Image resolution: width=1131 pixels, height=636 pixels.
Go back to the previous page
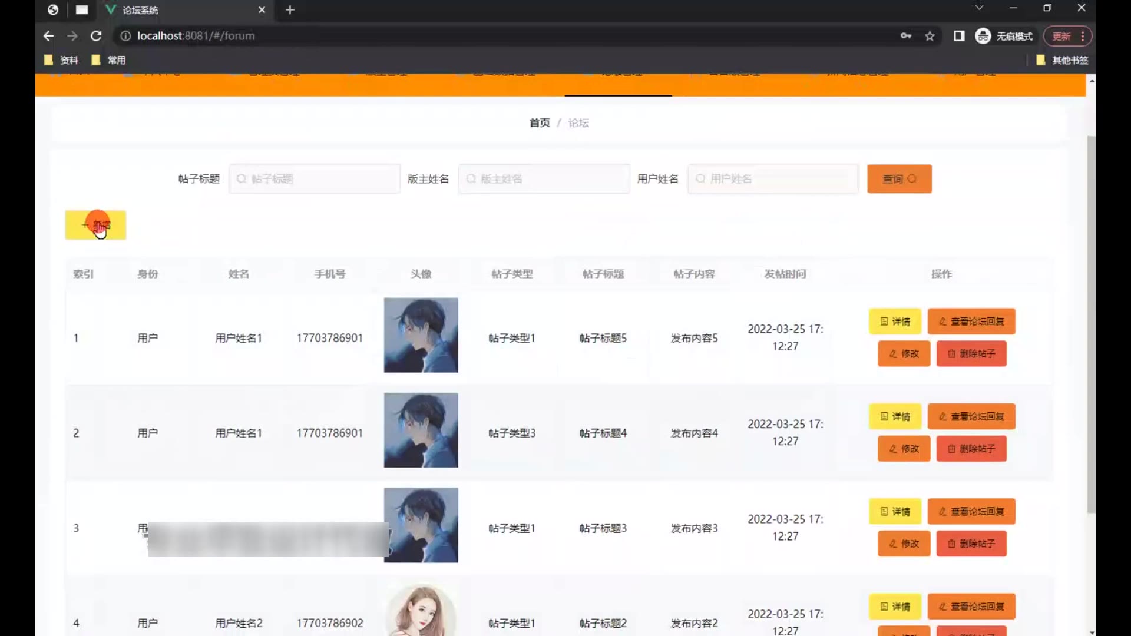point(49,36)
